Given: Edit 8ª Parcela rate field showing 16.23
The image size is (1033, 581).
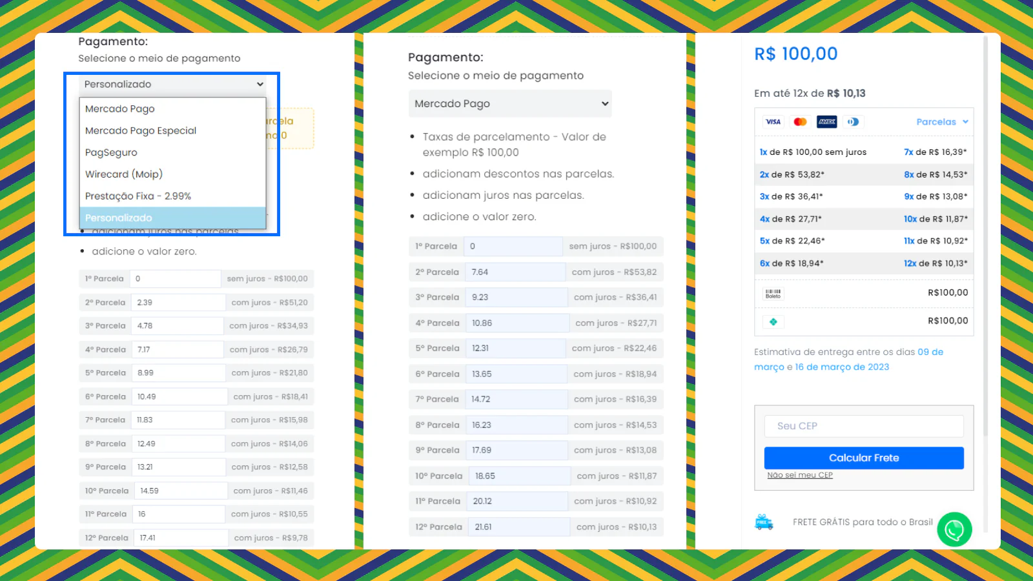Looking at the screenshot, I should click(516, 425).
